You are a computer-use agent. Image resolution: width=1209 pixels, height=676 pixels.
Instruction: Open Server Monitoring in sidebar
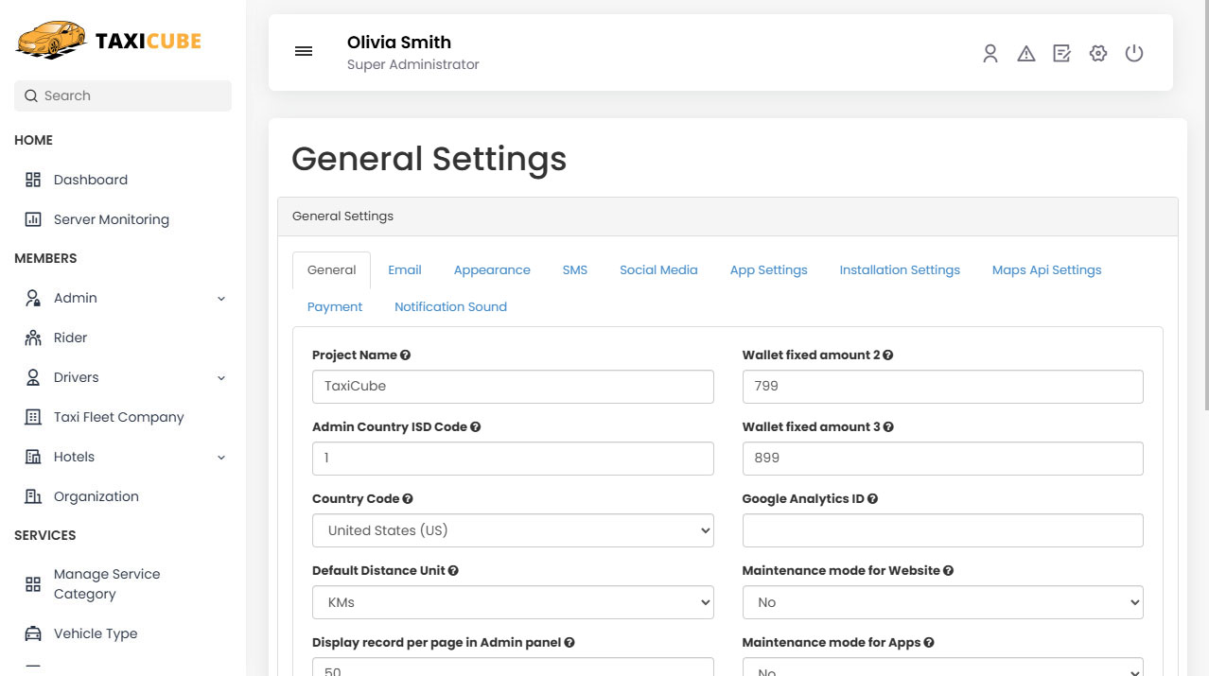[x=111, y=219]
